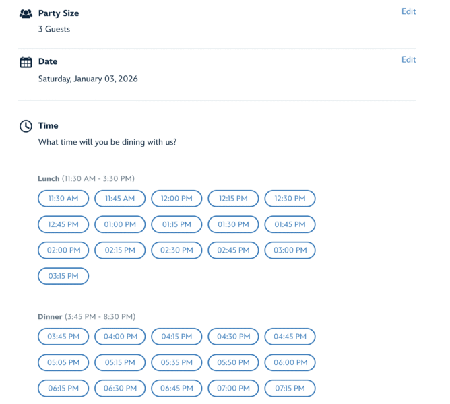Click the Party Size guests icon
450x404 pixels.
tap(26, 13)
